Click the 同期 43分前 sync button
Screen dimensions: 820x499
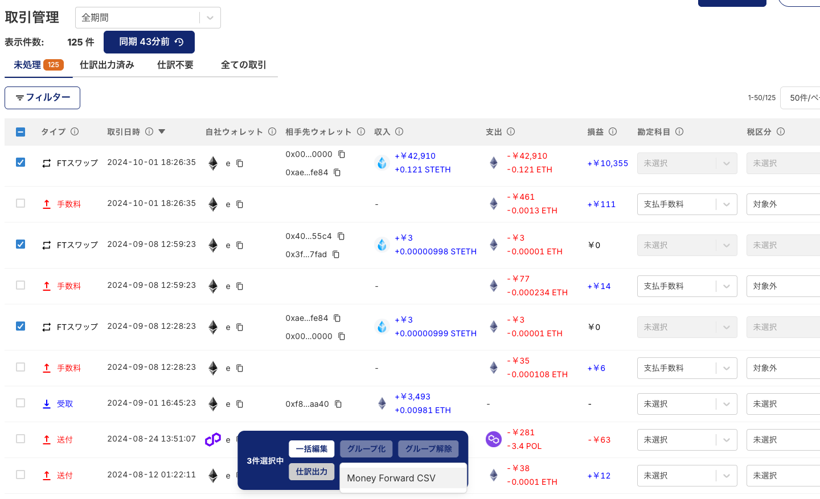149,42
